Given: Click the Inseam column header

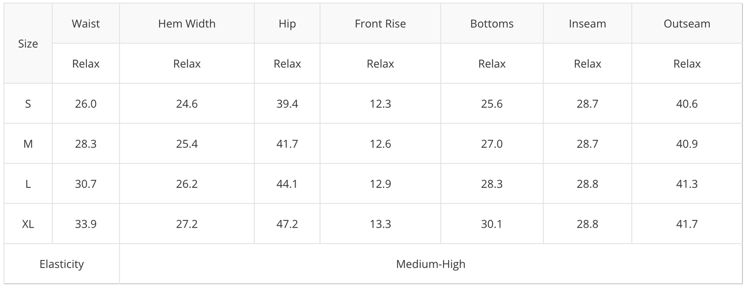Looking at the screenshot, I should 587,24.
